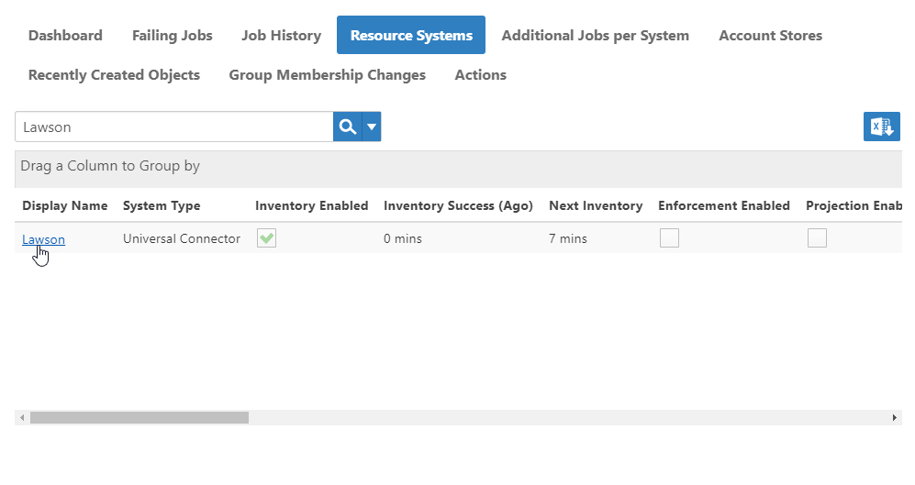915x485 pixels.
Task: Sort by Display Name column header
Action: coord(64,205)
